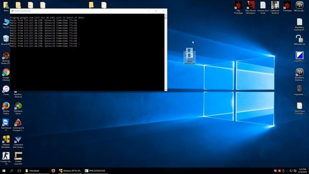309x174 pixels.
Task: Open SlotGame Server desktop shortcut
Action: (18, 108)
